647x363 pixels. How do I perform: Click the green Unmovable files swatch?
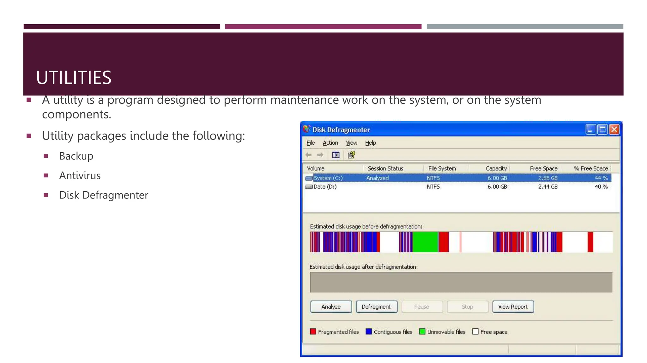click(422, 331)
